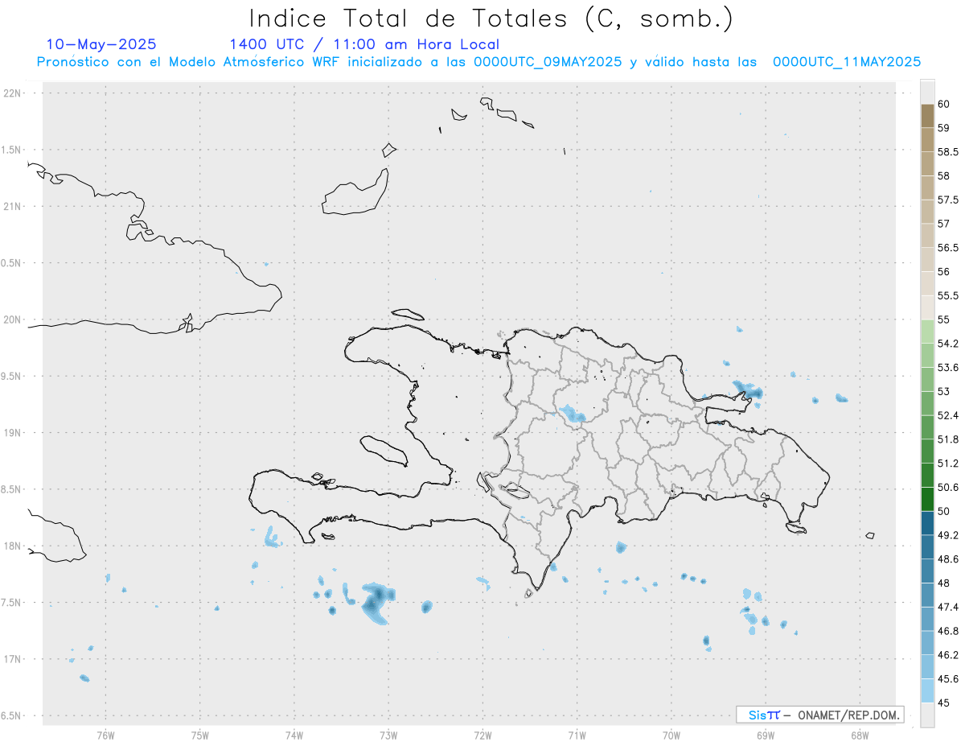Image resolution: width=965 pixels, height=746 pixels.
Task: Click the lightest blue swatch between 45 and 45.6
Action: pos(927,691)
